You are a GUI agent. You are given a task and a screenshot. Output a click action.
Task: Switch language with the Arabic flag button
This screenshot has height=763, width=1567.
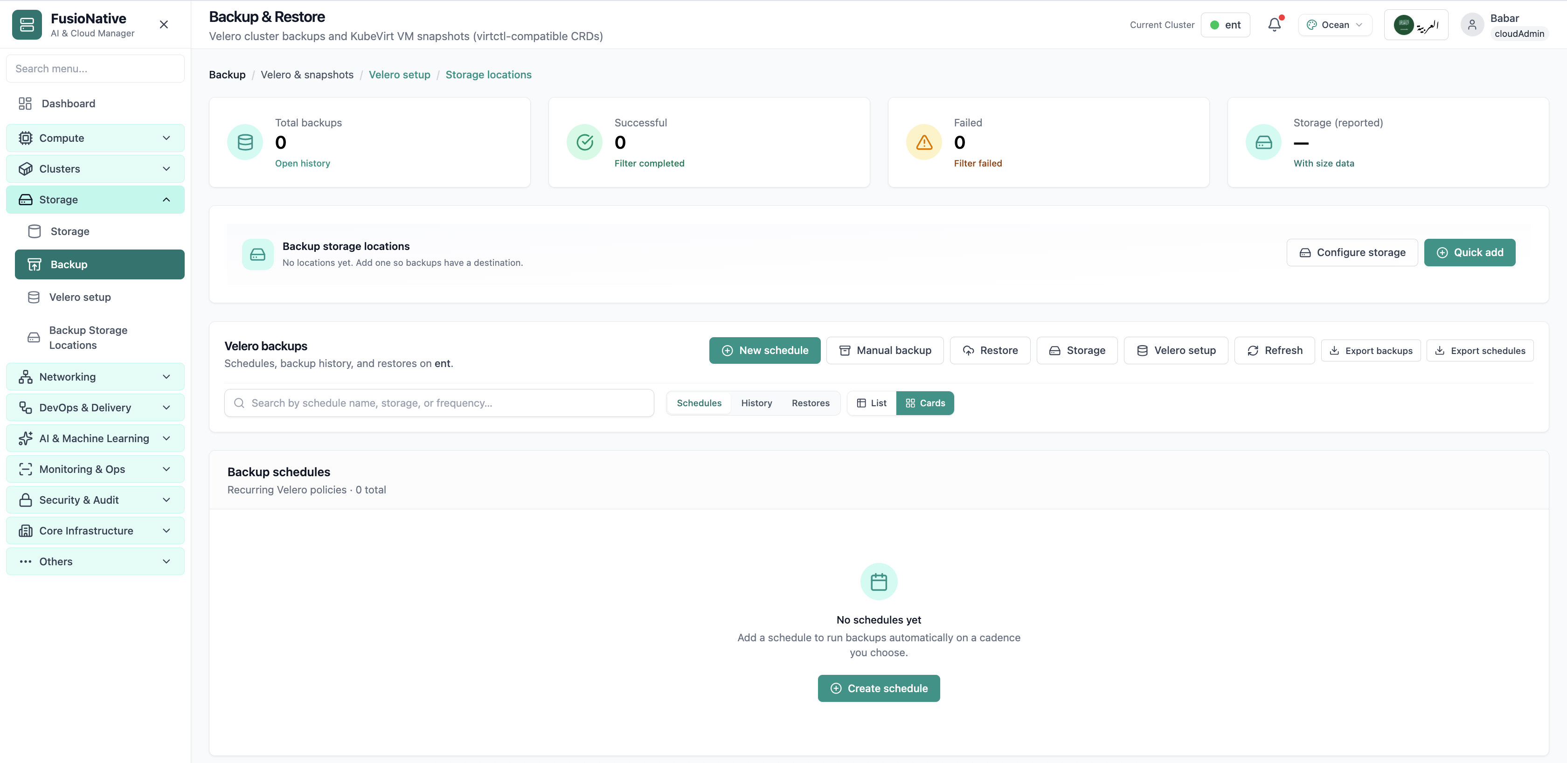click(1415, 25)
